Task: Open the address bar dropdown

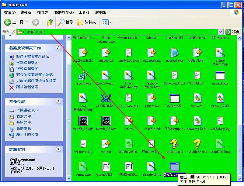Action: 221,32
